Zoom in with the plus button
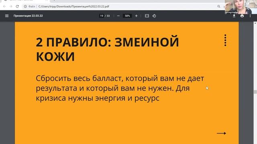 [136, 16]
